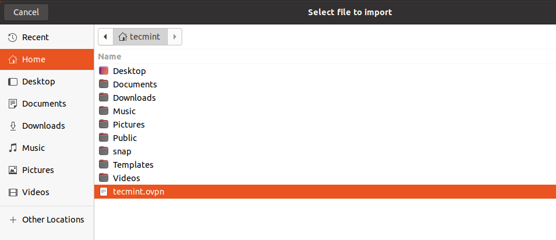Click the Music note icon in sidebar
The image size is (556, 240).
pyautogui.click(x=12, y=148)
